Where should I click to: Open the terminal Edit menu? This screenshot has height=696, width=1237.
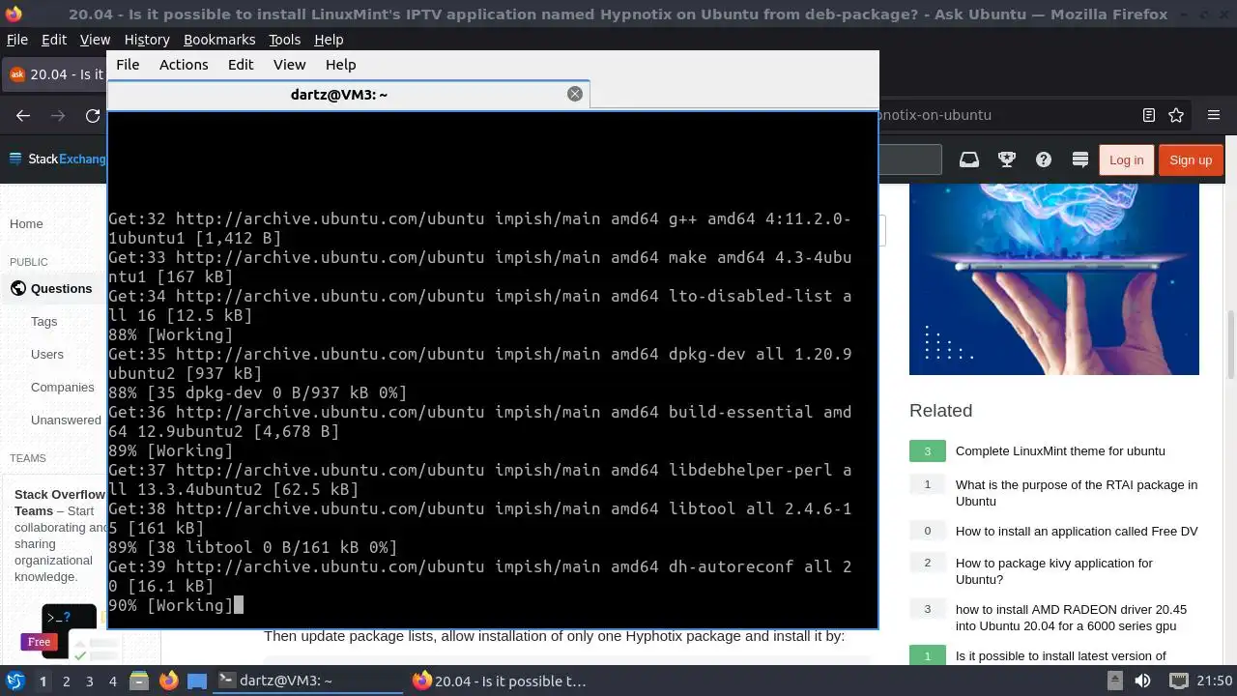[241, 65]
